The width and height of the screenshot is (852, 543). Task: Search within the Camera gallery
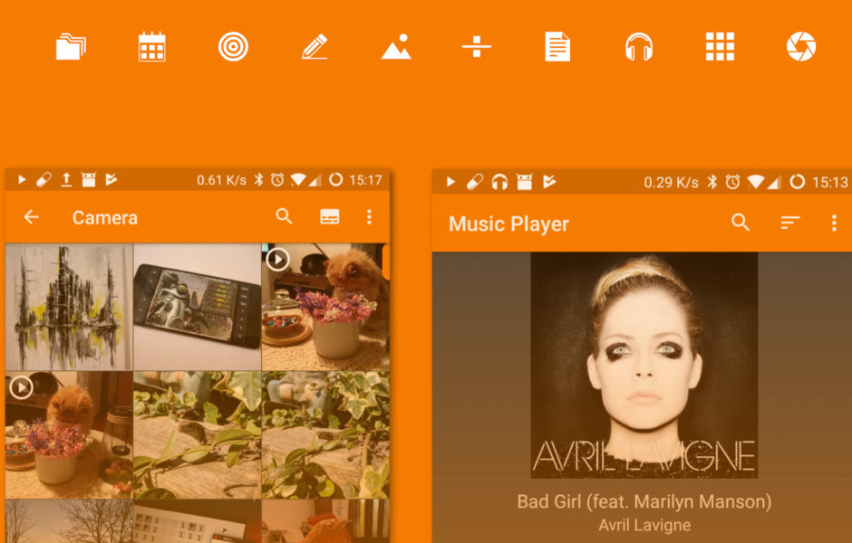[285, 216]
